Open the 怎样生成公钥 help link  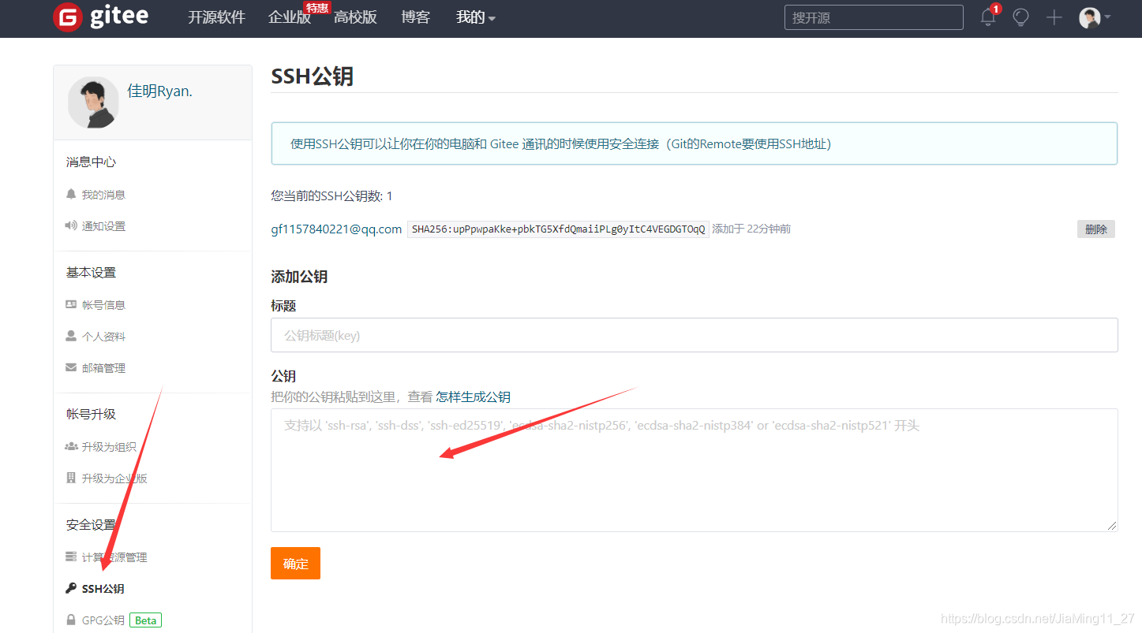point(473,397)
